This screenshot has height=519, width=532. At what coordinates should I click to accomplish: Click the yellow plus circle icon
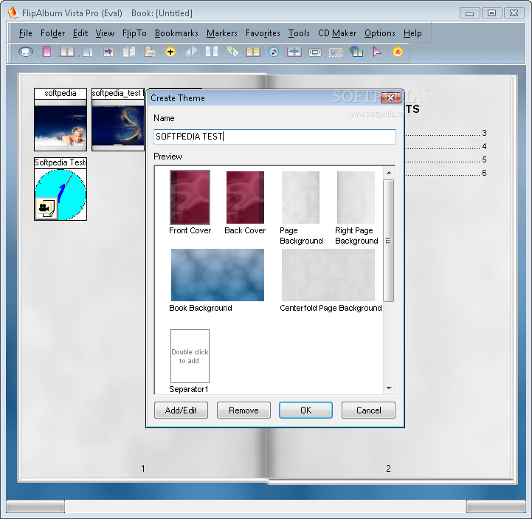(x=170, y=52)
